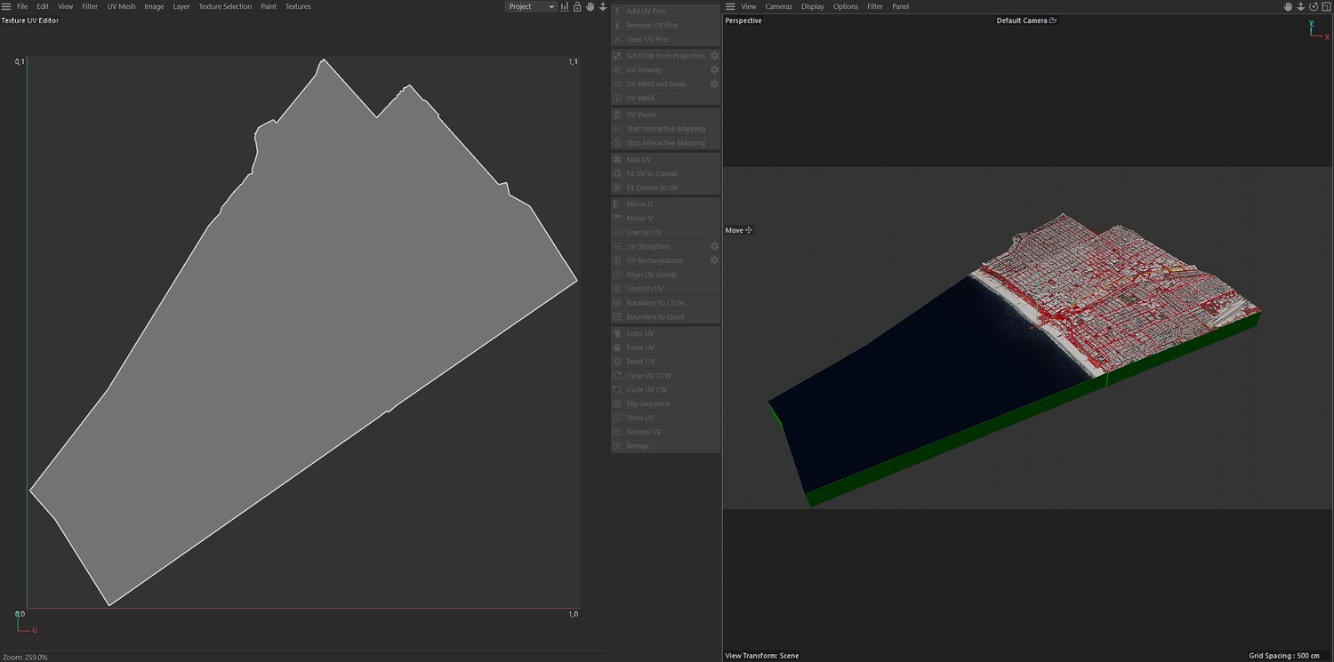Open the 3D viewport hamburger menu
This screenshot has height=662, width=1334.
[x=730, y=6]
